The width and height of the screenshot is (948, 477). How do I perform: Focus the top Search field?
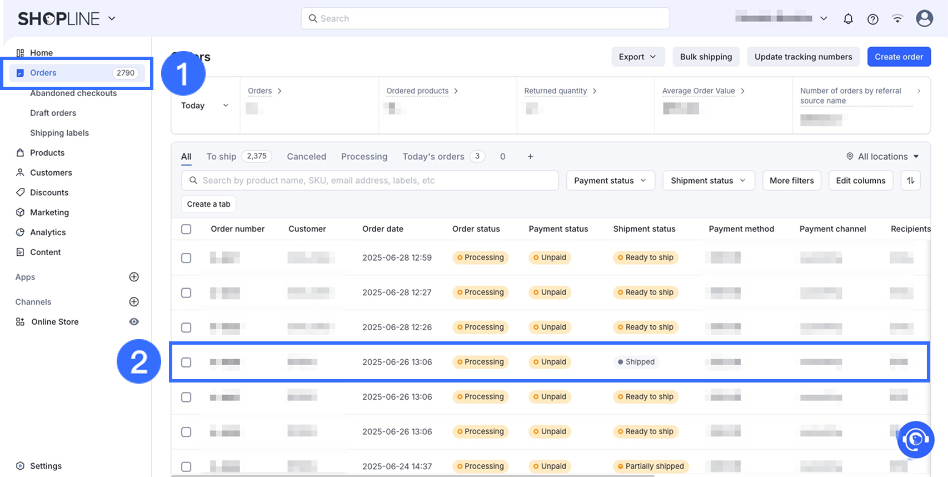485,18
